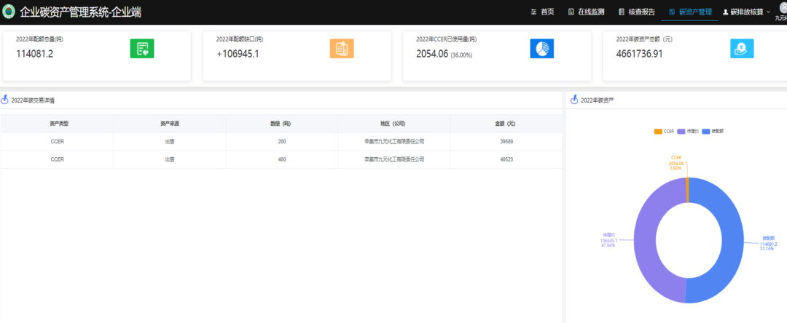Click the 4661736.91 asset total value
787x323 pixels.
(639, 54)
